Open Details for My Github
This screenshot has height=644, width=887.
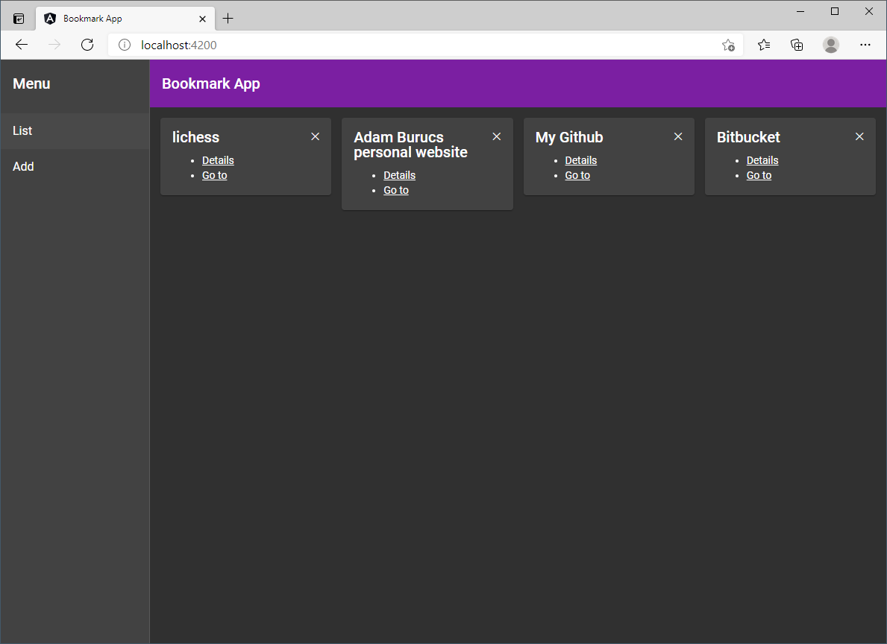581,160
